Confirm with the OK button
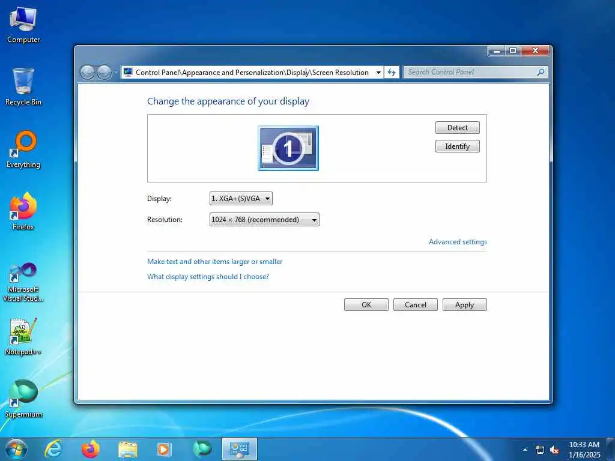This screenshot has width=615, height=461. coord(366,304)
